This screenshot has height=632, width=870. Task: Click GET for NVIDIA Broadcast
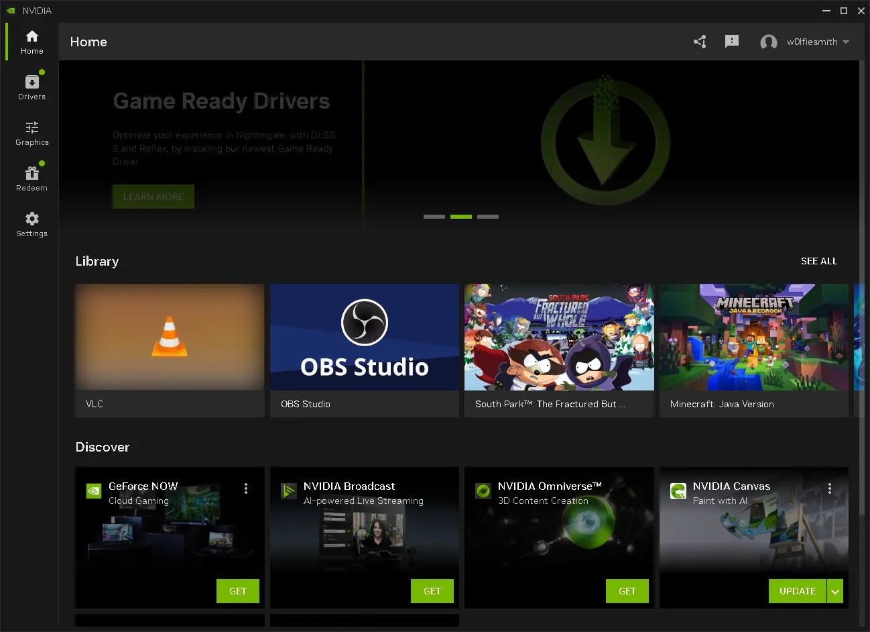[432, 591]
